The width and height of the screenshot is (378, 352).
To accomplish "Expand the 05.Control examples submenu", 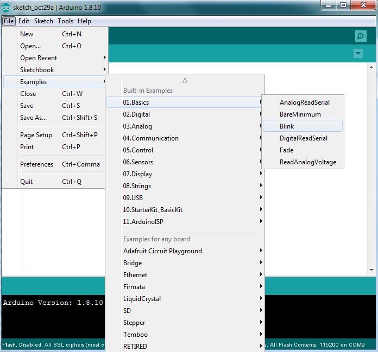I will pos(185,150).
